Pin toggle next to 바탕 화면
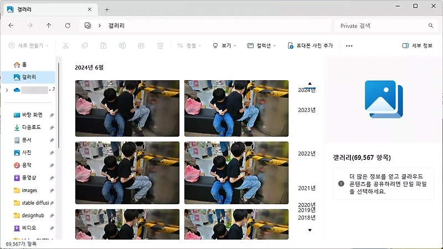Image resolution: width=443 pixels, height=249 pixels. click(51, 115)
